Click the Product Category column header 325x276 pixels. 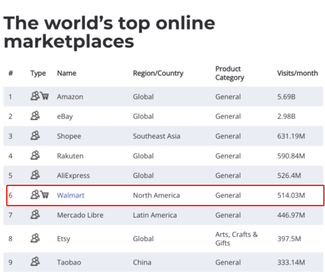(x=230, y=73)
